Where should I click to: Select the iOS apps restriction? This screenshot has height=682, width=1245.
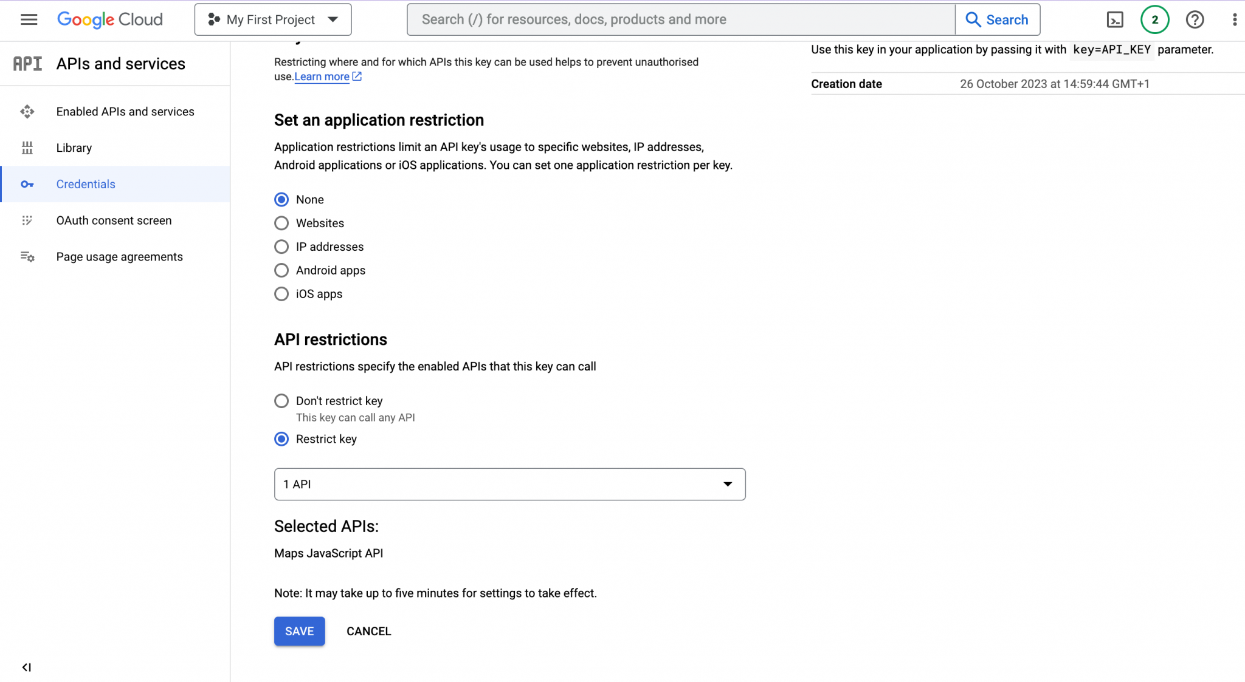pyautogui.click(x=281, y=294)
